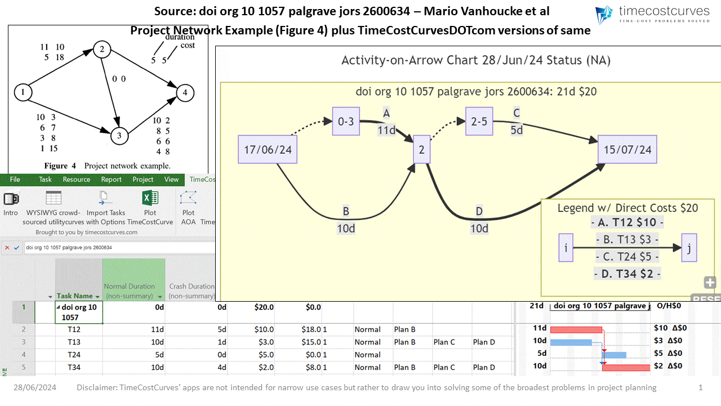Select the T13 task name cell
The width and height of the screenshot is (721, 406).
[x=79, y=342]
